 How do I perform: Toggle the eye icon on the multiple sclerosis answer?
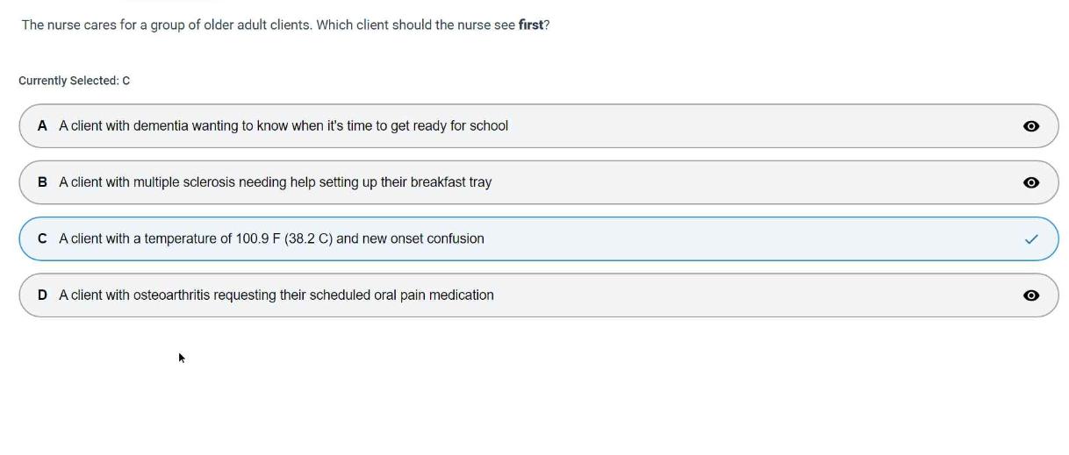(x=1031, y=182)
